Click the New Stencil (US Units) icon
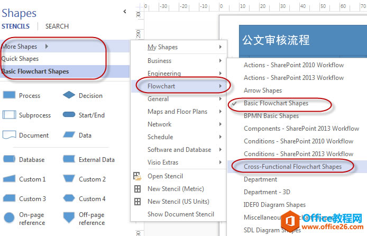Image resolution: width=367 pixels, height=236 pixels. 137,202
